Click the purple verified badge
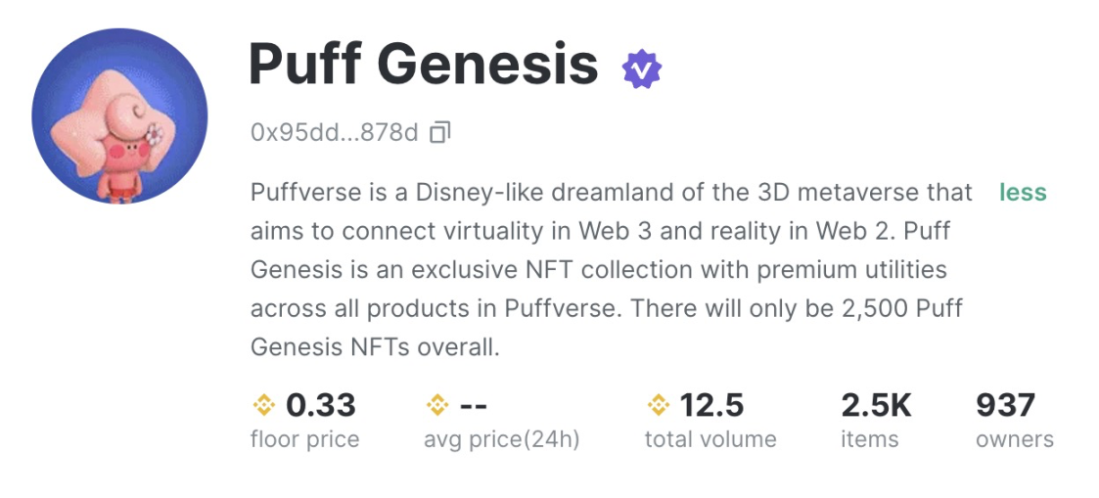 (x=642, y=68)
